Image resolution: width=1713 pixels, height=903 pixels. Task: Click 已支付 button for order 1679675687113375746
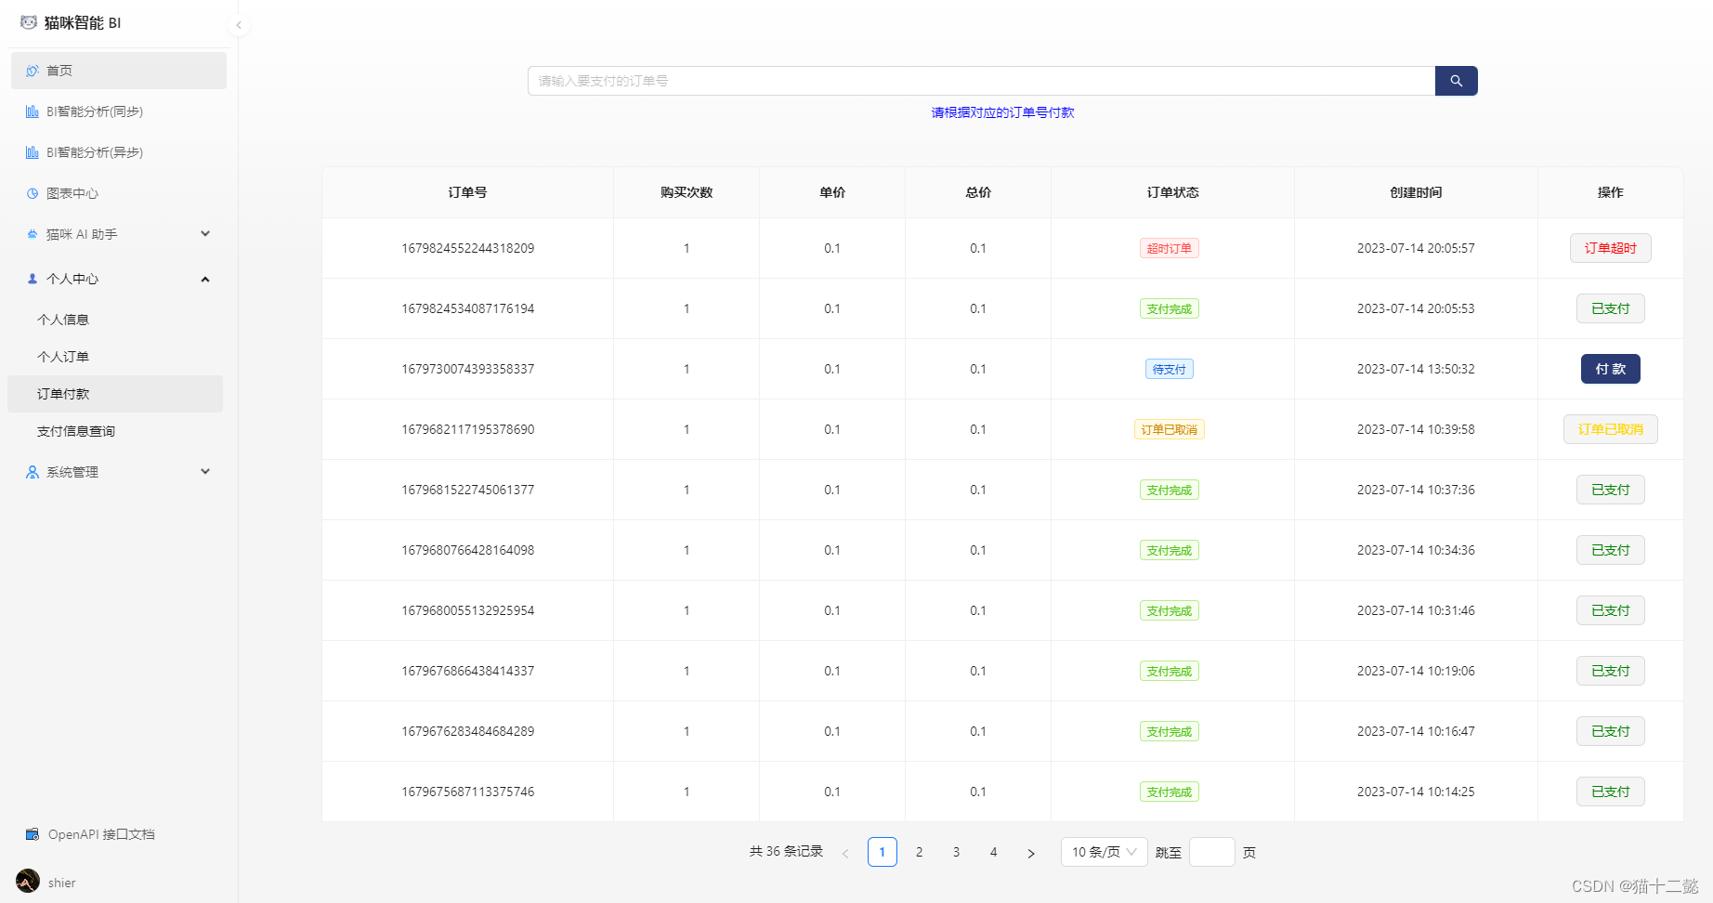1611,792
